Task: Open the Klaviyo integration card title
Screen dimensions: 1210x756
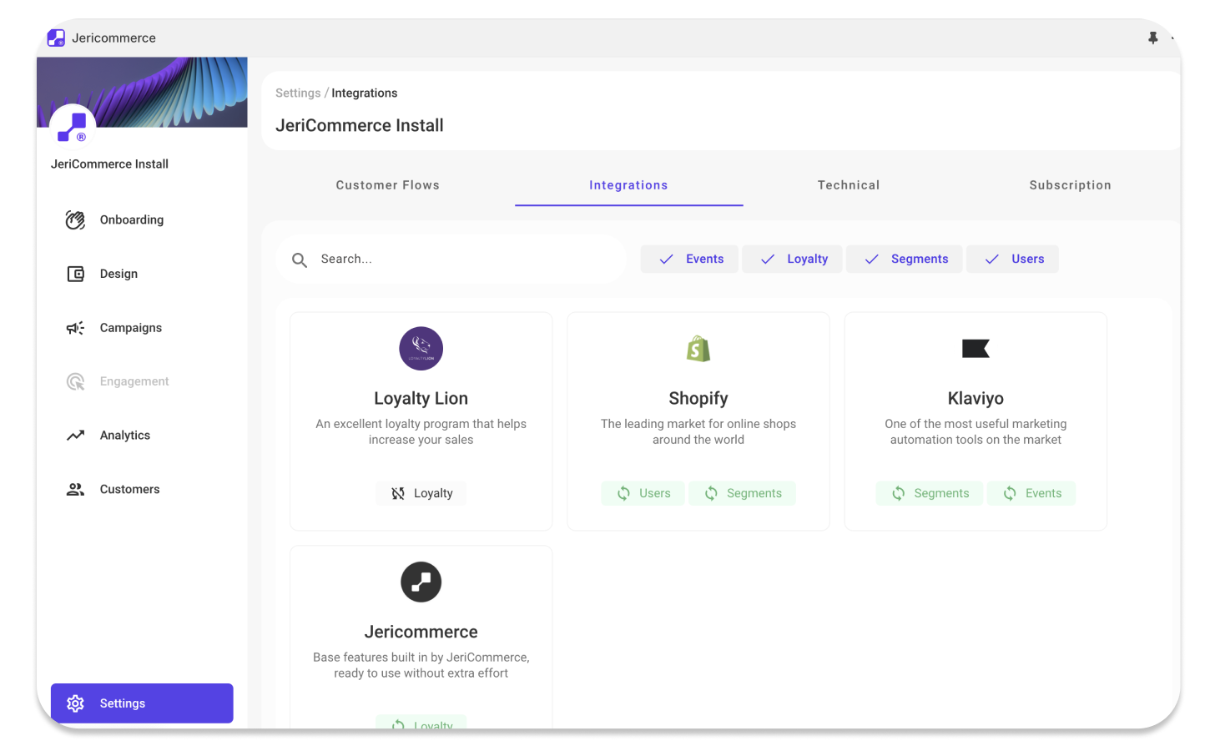Action: tap(976, 398)
